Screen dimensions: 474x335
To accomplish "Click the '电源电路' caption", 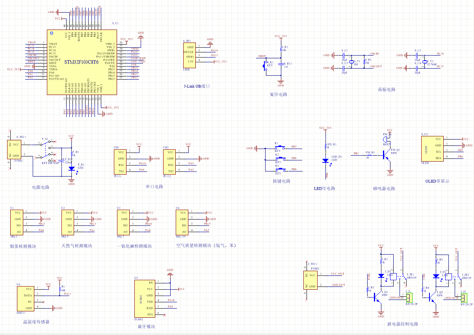I will tap(40, 187).
